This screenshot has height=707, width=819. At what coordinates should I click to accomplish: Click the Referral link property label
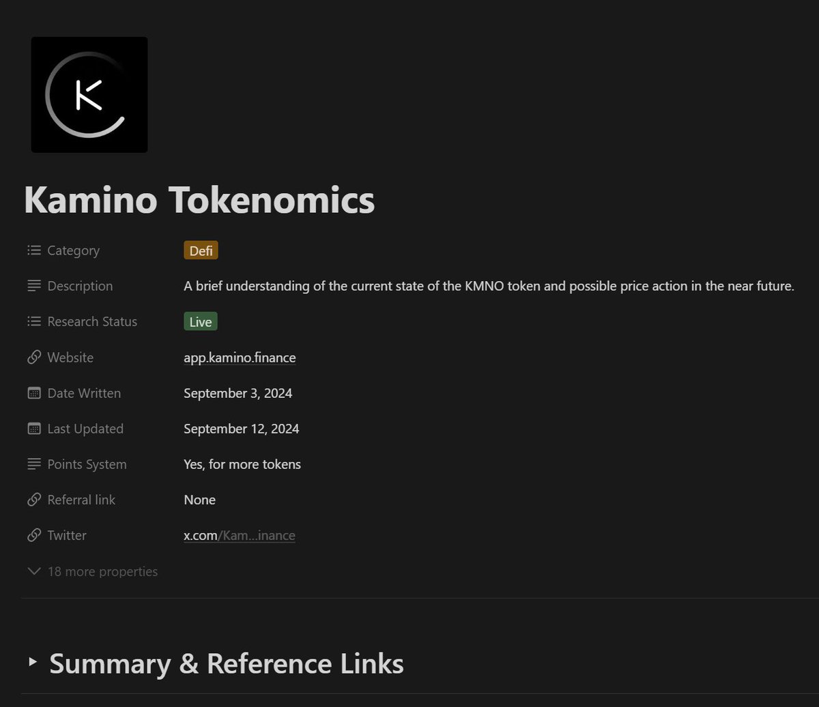81,500
